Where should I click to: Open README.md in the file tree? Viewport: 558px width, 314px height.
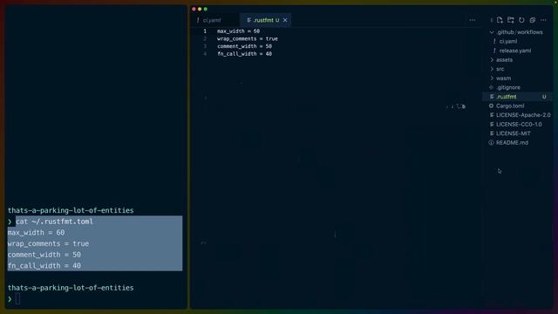pos(512,143)
